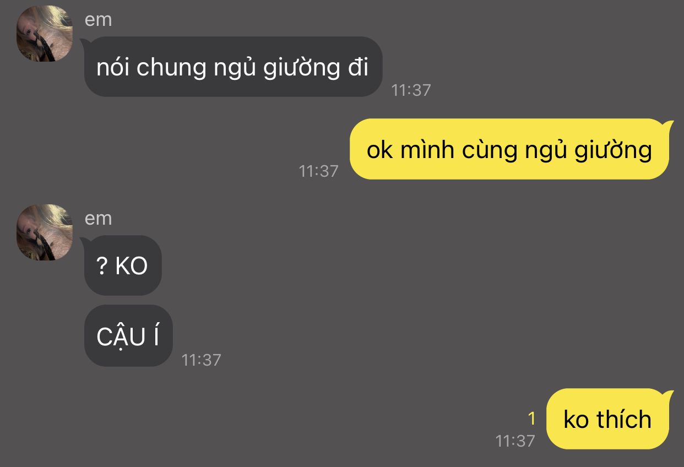Click the letter 'Í' in the 'CẬU Í' bubble
Image resolution: width=684 pixels, height=467 pixels.
[x=155, y=336]
